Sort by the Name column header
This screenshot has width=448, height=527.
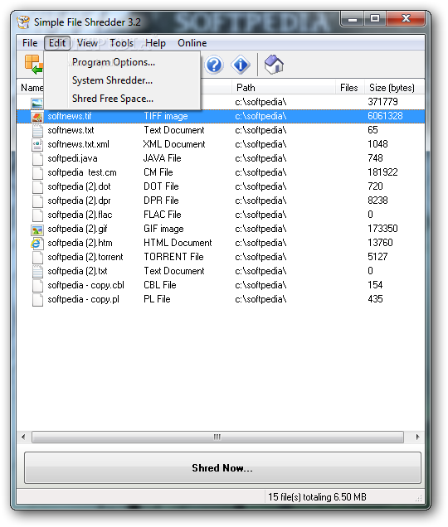coord(32,88)
